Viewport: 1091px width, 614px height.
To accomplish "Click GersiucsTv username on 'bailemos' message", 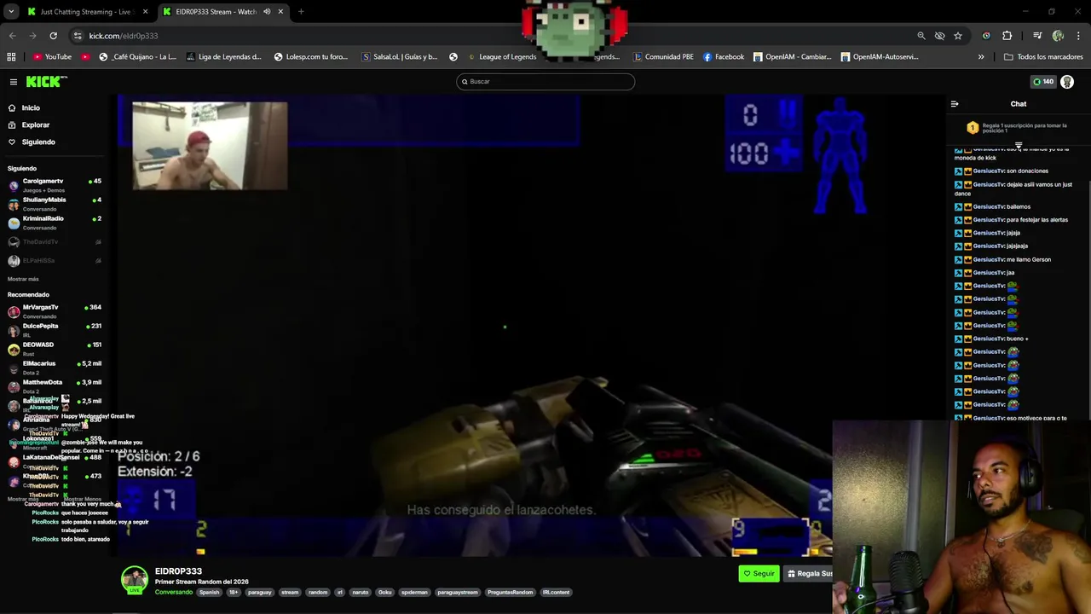I will 989,206.
